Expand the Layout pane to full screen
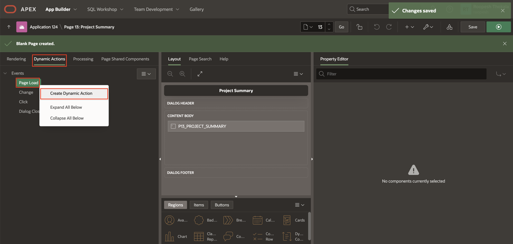513x244 pixels. tap(200, 74)
